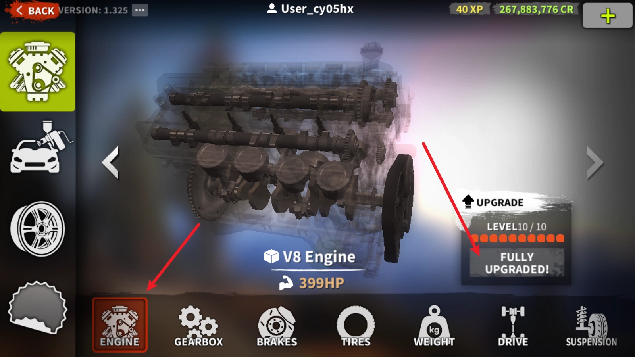Select the Weight reduction category
635x357 pixels.
(434, 326)
